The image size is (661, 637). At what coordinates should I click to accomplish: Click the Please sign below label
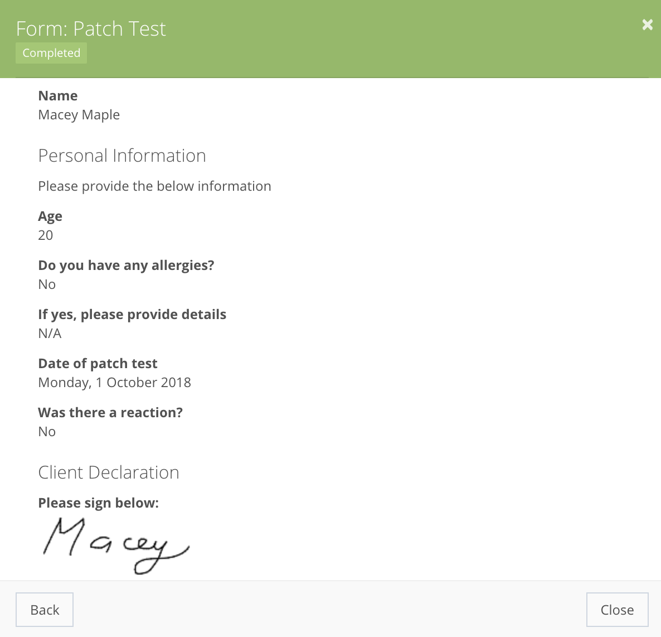tap(98, 503)
